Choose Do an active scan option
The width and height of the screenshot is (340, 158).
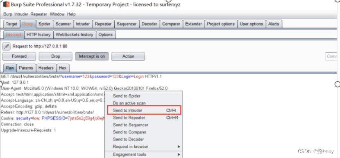129,103
